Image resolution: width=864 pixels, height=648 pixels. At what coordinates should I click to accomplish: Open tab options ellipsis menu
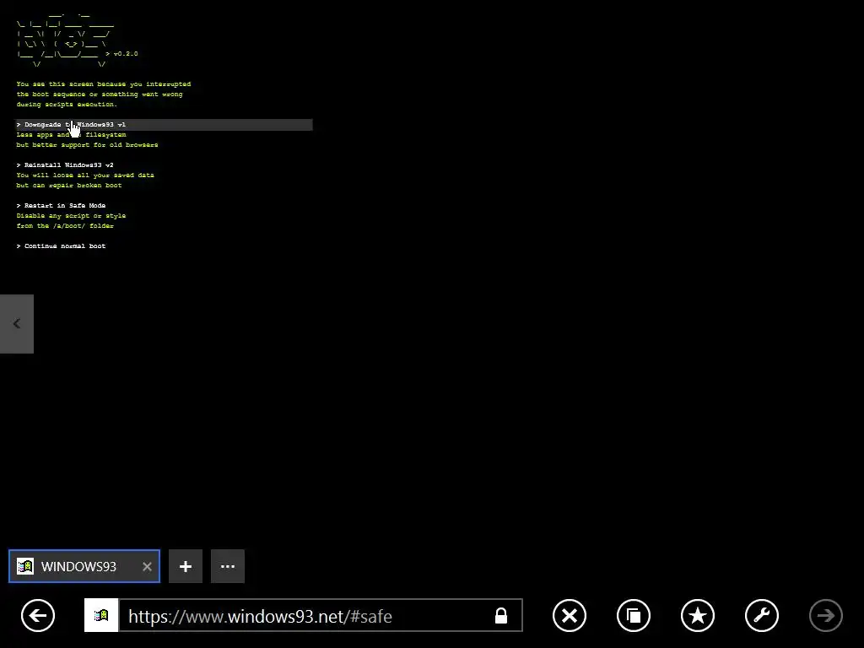coord(228,566)
